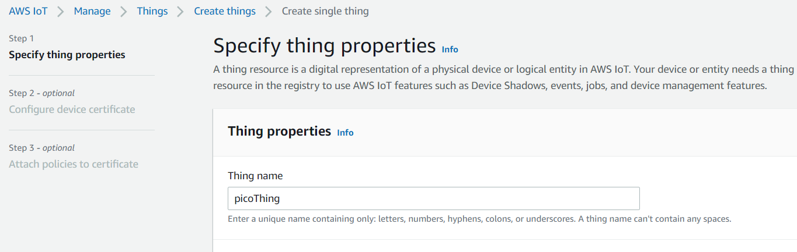
Task: Click the chevron before Create single thing
Action: pyautogui.click(x=269, y=11)
